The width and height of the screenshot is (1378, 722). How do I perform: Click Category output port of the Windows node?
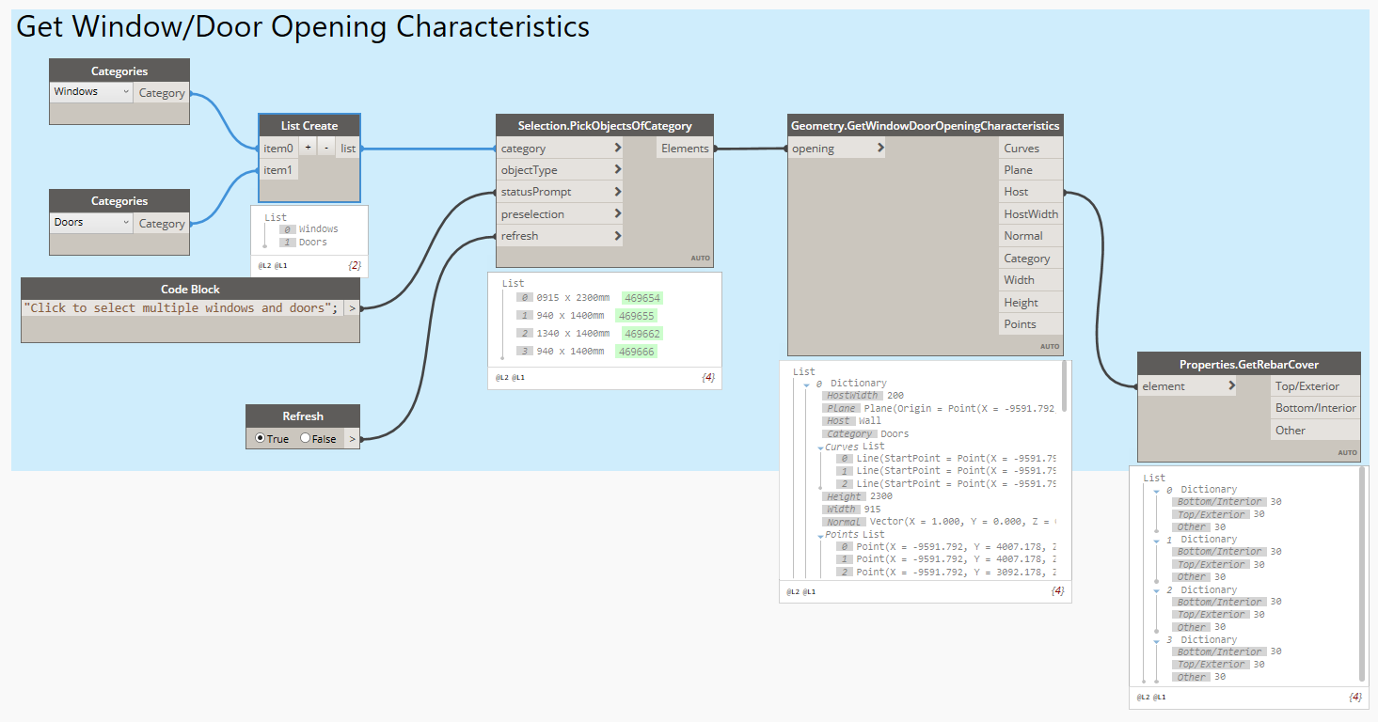(x=162, y=93)
